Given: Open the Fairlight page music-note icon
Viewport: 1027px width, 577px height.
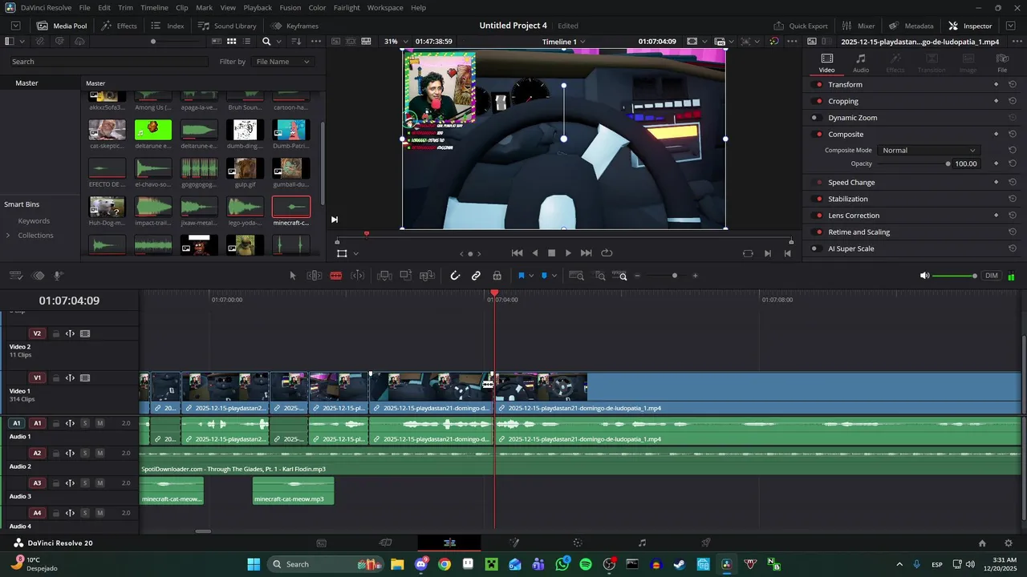Looking at the screenshot, I should 642,543.
